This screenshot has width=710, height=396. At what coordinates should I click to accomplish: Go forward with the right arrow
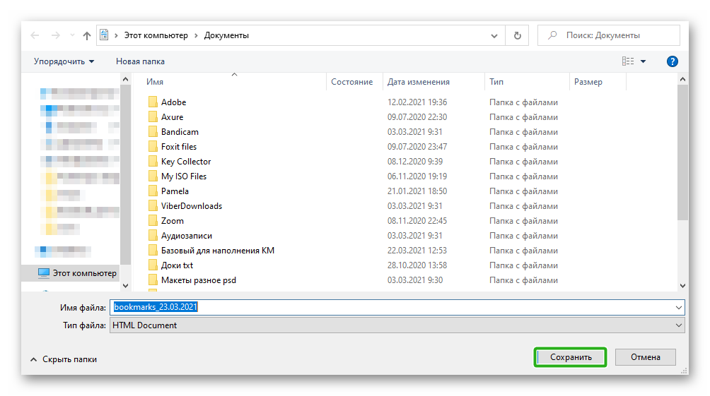[x=55, y=35]
